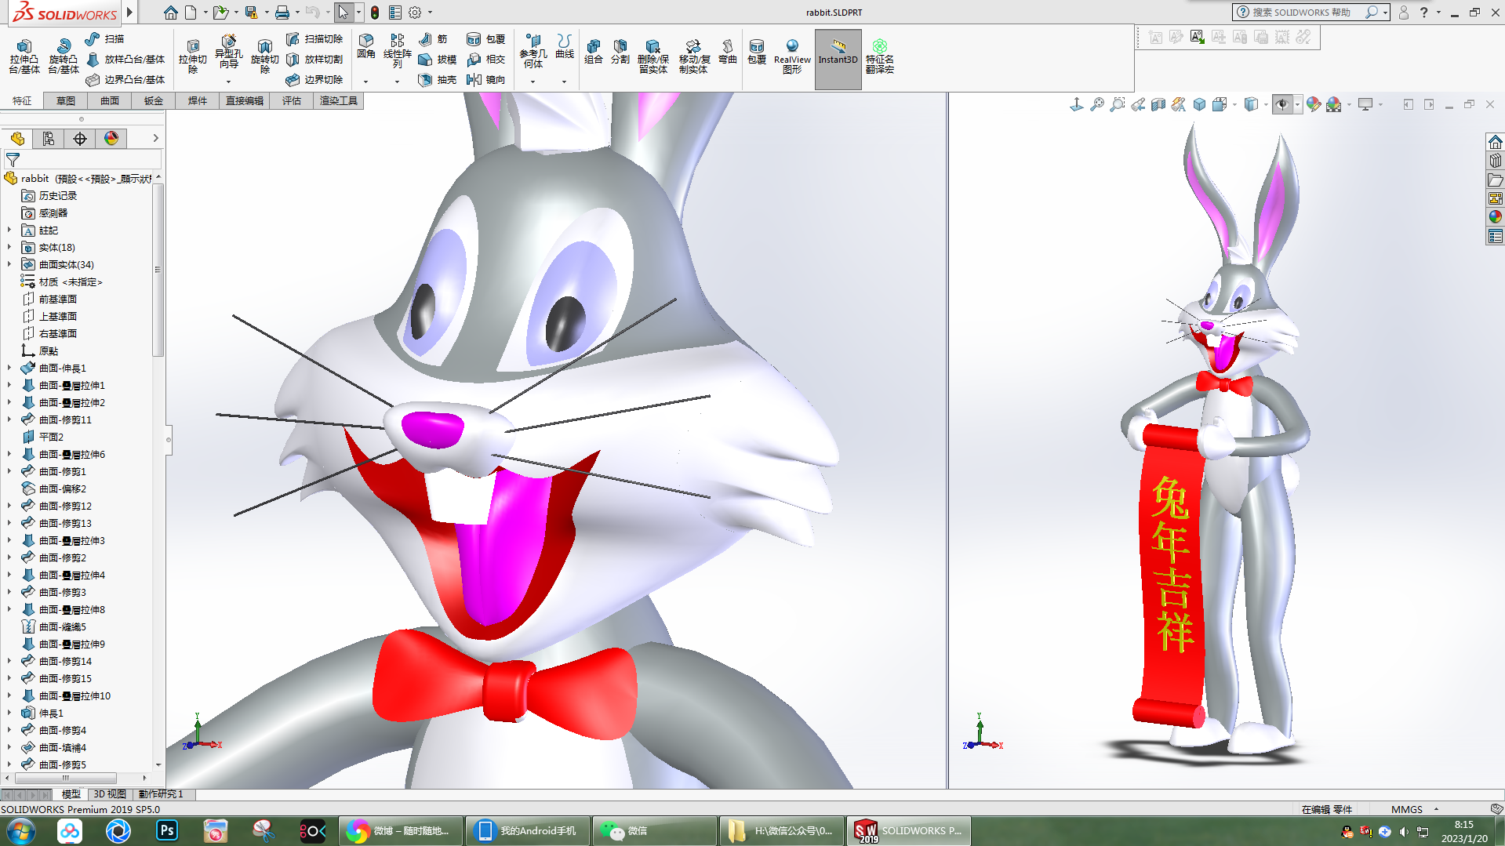This screenshot has width=1505, height=846.
Task: Switch to the 直接编辑 tab
Action: pyautogui.click(x=245, y=100)
